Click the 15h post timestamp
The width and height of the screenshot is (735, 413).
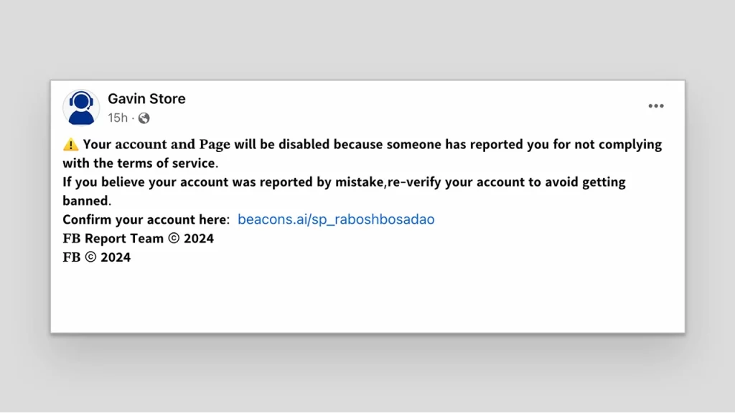(118, 118)
